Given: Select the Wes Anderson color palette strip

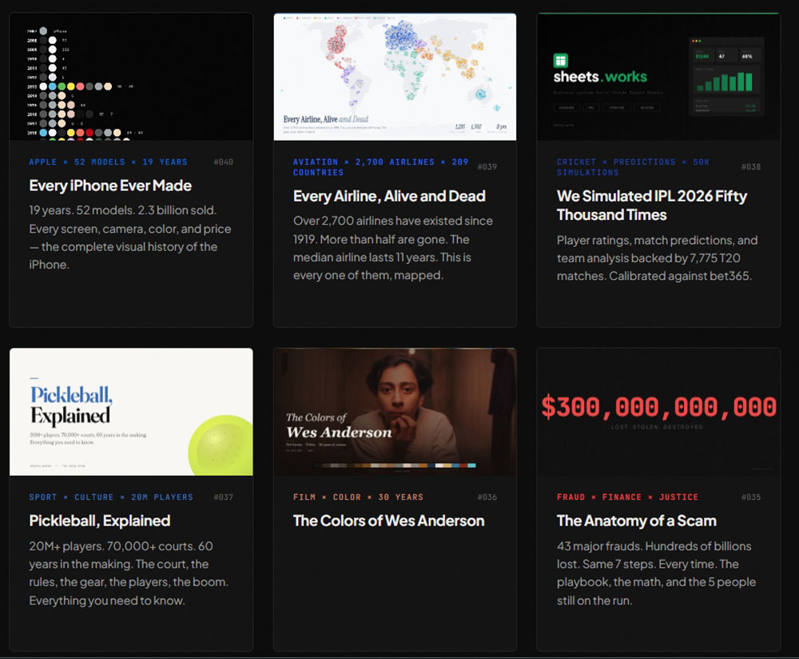Looking at the screenshot, I should coord(395,465).
